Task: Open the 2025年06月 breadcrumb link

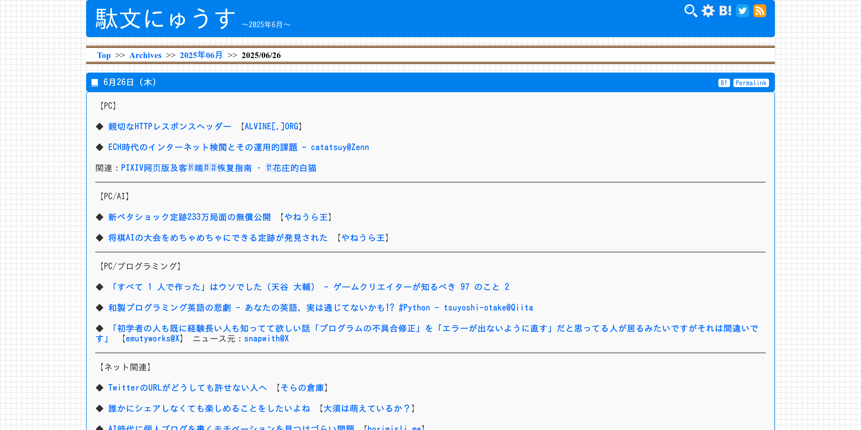Action: tap(201, 55)
